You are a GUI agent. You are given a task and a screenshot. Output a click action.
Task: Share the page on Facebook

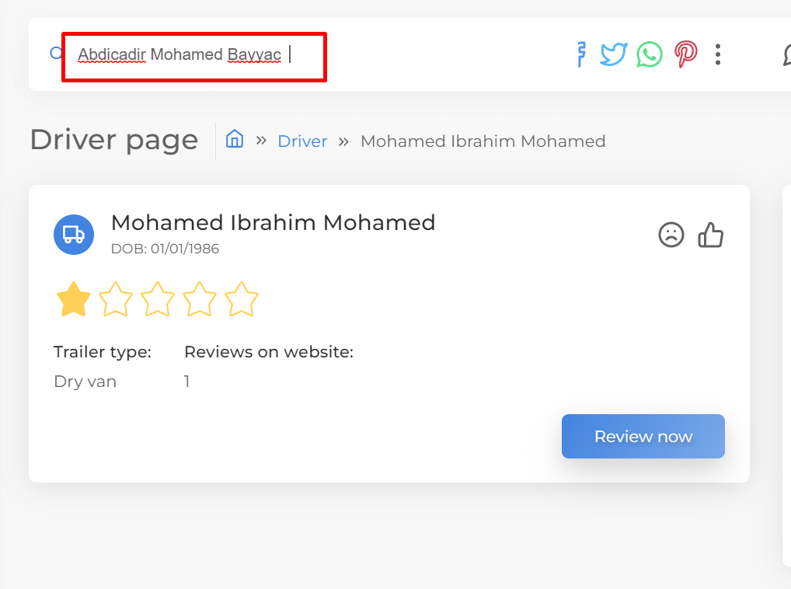pos(580,54)
